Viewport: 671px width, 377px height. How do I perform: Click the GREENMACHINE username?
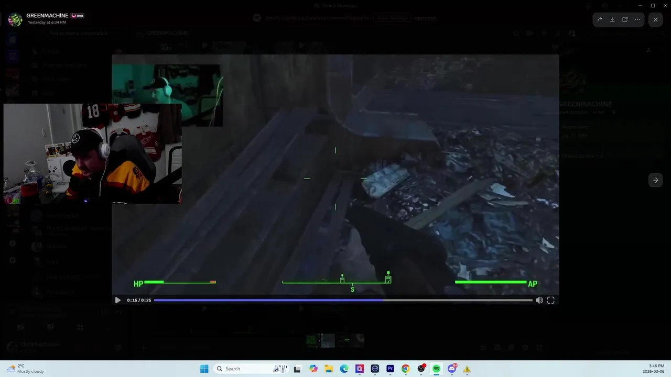tap(47, 16)
